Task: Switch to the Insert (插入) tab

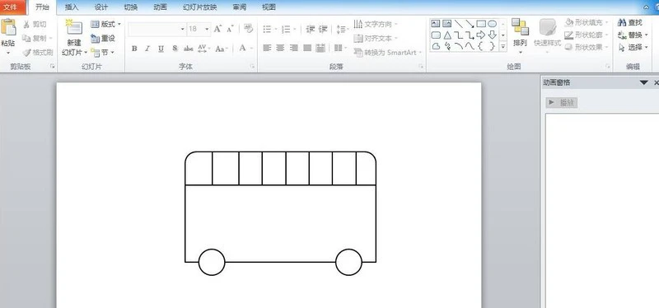Action: coord(72,7)
